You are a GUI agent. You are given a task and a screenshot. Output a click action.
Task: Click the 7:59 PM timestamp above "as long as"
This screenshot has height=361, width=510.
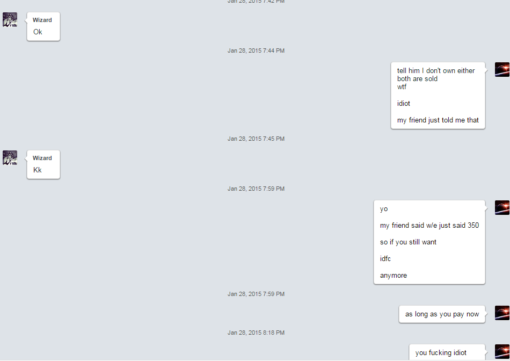tap(256, 294)
